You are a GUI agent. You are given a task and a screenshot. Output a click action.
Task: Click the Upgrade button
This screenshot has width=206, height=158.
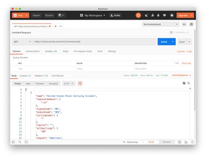pos(183,15)
